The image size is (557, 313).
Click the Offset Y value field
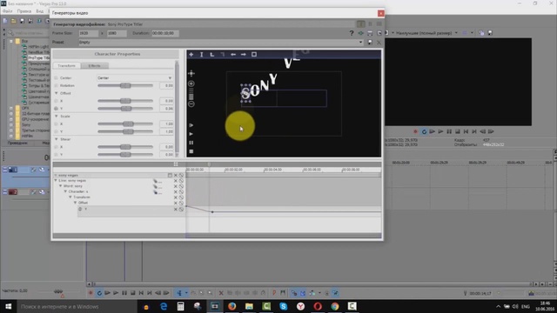coord(166,109)
